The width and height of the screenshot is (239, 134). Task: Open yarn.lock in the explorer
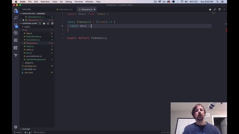(x=29, y=73)
